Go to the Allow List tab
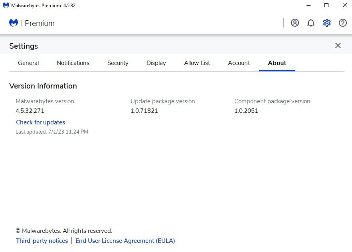352x252 pixels. [x=197, y=63]
